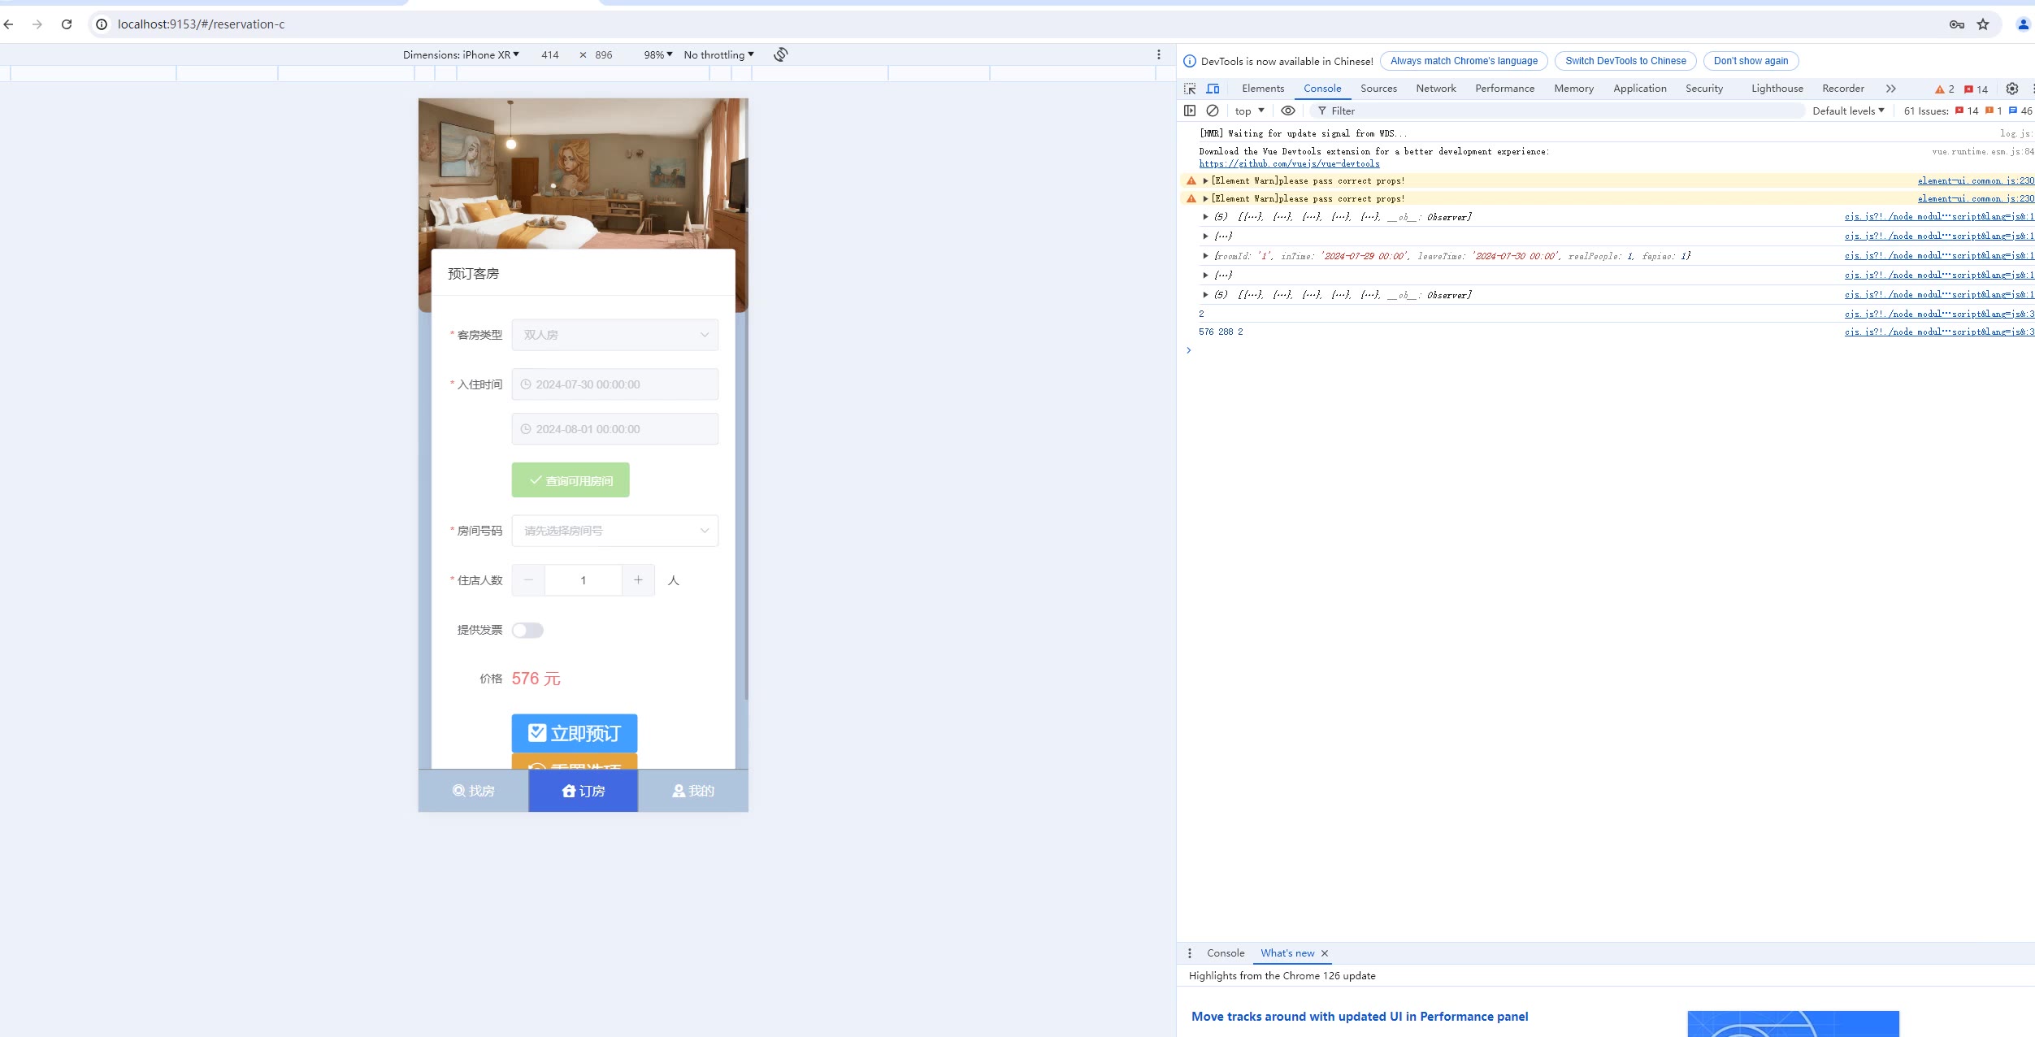Open the Security tab
Screen dimensions: 2035x1037
tap(1704, 89)
